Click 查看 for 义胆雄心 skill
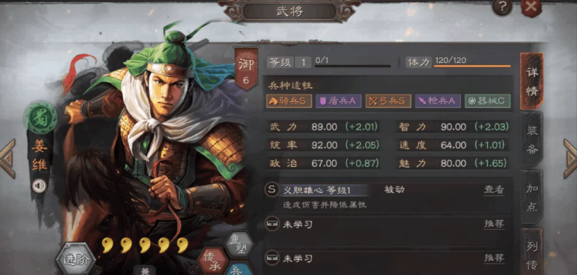Screen dimensions: 577x275 click(x=494, y=189)
